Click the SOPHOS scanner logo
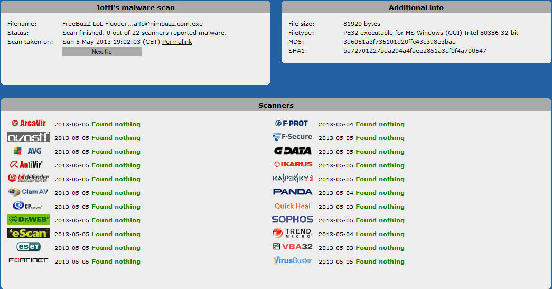The height and width of the screenshot is (289, 552). [x=293, y=219]
